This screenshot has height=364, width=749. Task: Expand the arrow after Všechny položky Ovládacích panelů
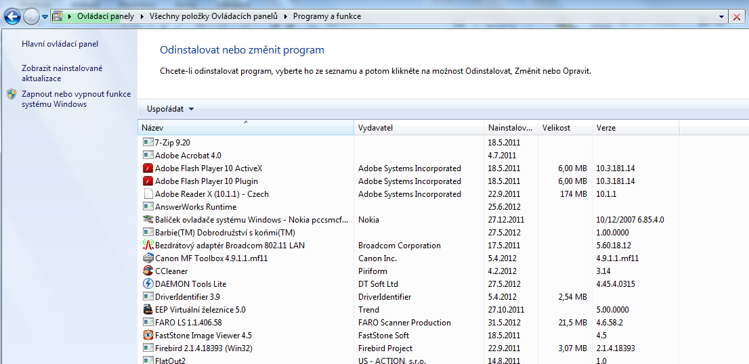(286, 16)
